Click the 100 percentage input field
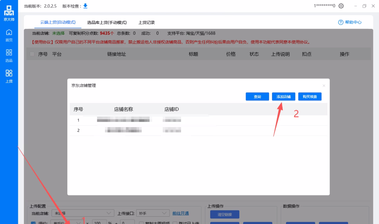 pyautogui.click(x=99, y=222)
